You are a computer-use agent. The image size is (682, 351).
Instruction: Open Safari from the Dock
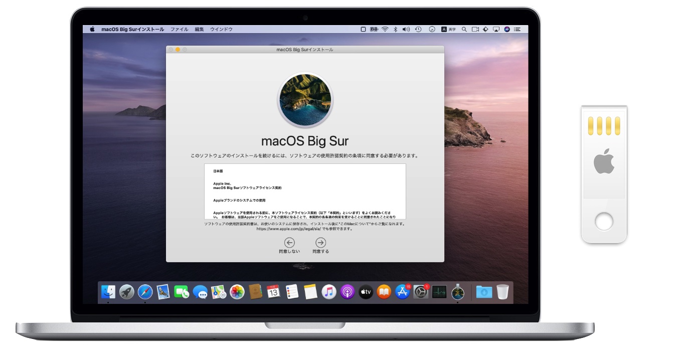click(x=144, y=291)
